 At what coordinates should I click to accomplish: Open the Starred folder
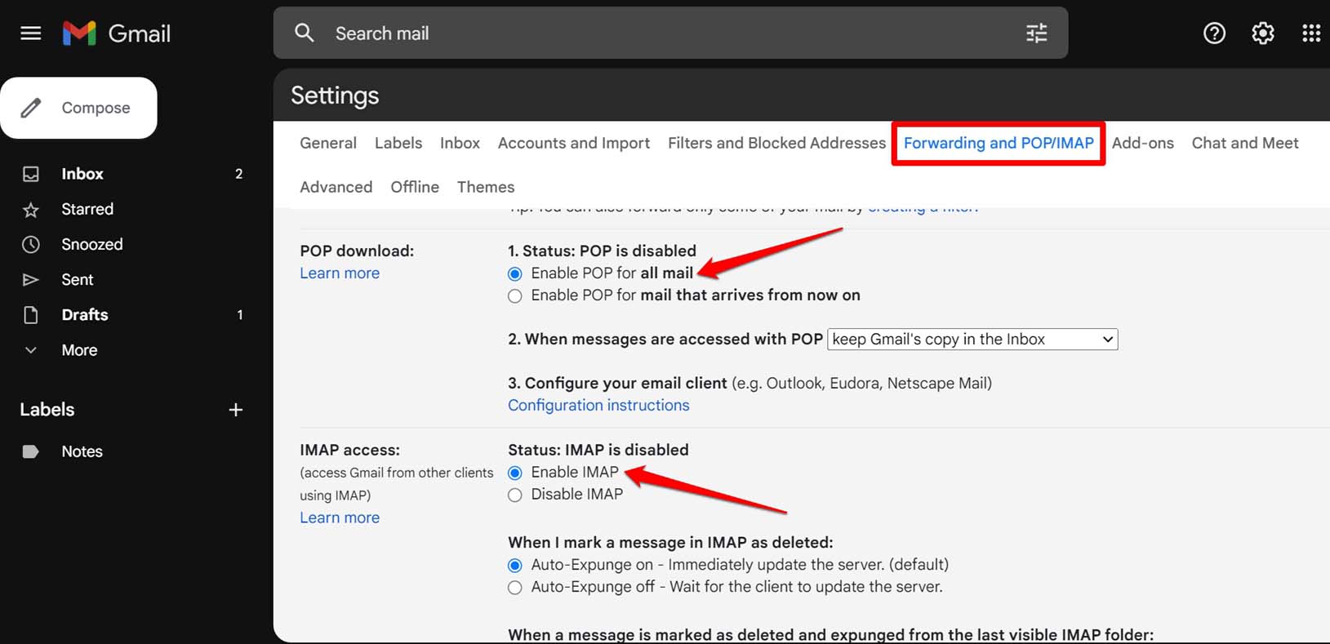(87, 209)
